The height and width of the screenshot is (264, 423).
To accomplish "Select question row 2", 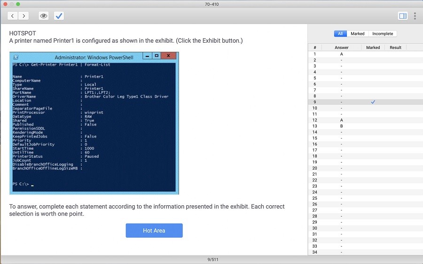I will tap(365, 60).
